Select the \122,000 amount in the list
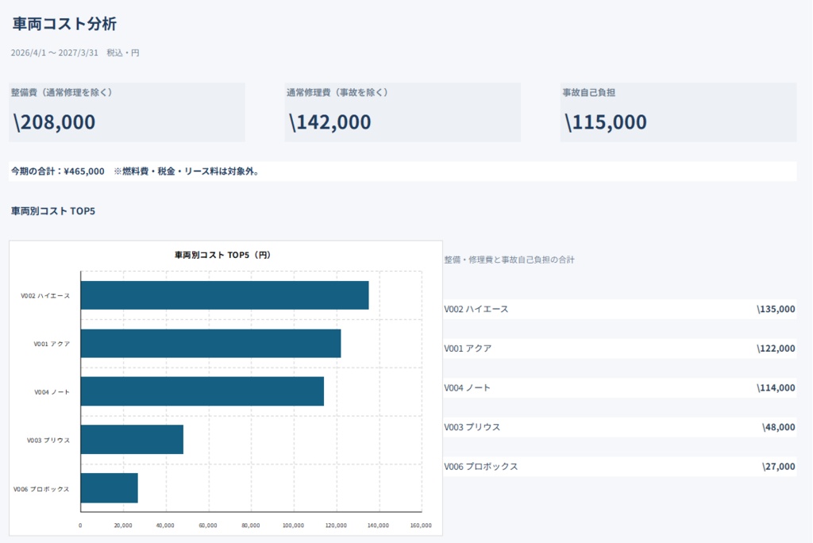 pyautogui.click(x=776, y=349)
